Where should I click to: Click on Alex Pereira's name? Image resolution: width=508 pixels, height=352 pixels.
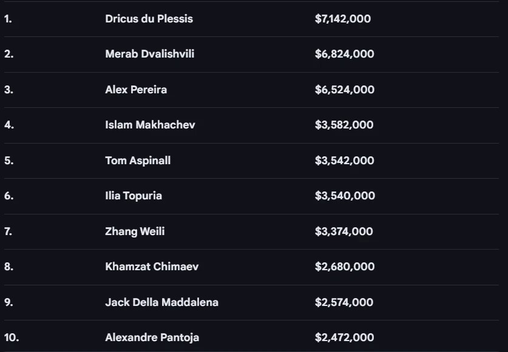(x=136, y=90)
